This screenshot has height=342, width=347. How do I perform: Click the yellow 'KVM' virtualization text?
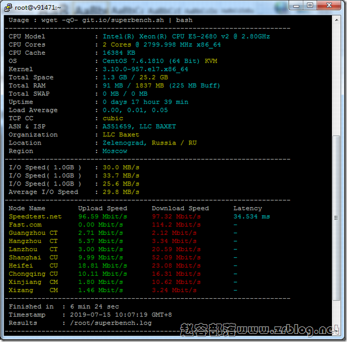click(211, 61)
